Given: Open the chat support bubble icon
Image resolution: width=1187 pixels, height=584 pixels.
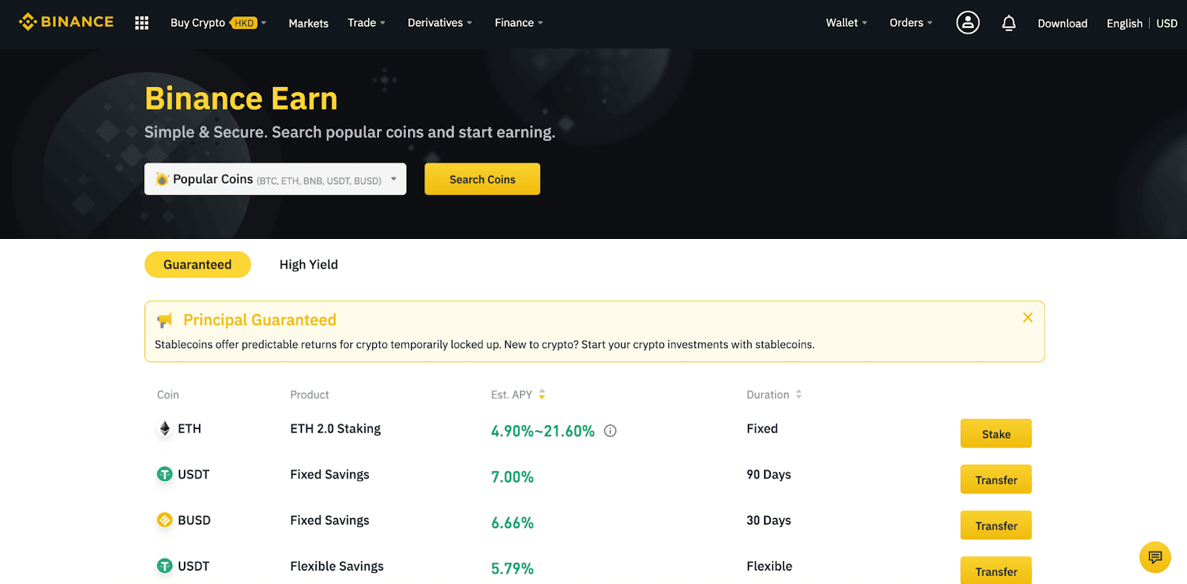Looking at the screenshot, I should pyautogui.click(x=1155, y=557).
